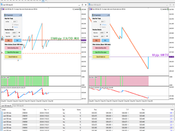Switch to Crash 1000 Index,M2 chart tab
This screenshot has height=131, width=175.
pyautogui.click(x=7, y=106)
